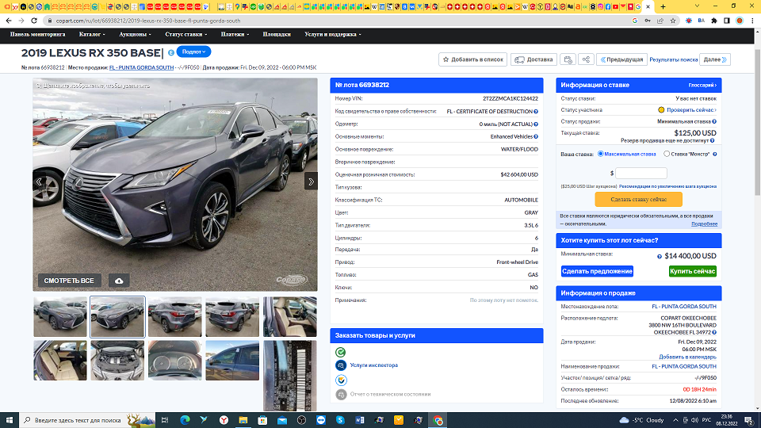Select engine bay thumbnail
The width and height of the screenshot is (761, 428).
(117, 360)
